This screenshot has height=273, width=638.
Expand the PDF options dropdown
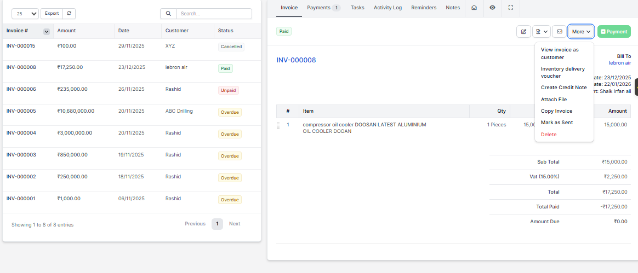point(541,32)
